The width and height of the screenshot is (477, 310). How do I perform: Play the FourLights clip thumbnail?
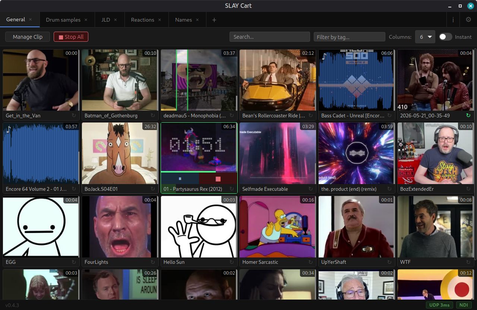point(120,227)
